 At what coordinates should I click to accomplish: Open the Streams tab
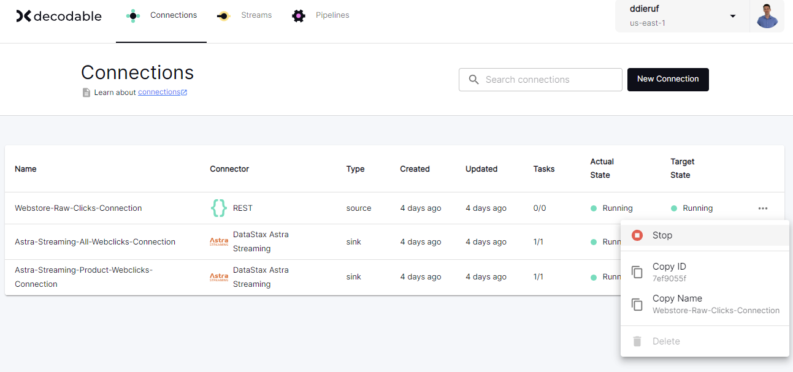(x=256, y=15)
